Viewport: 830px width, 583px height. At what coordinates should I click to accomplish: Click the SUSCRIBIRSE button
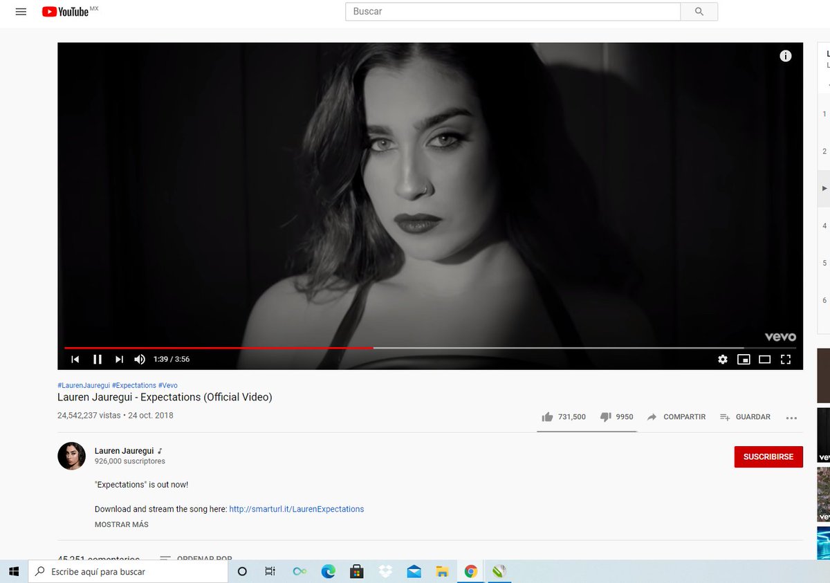coord(768,456)
